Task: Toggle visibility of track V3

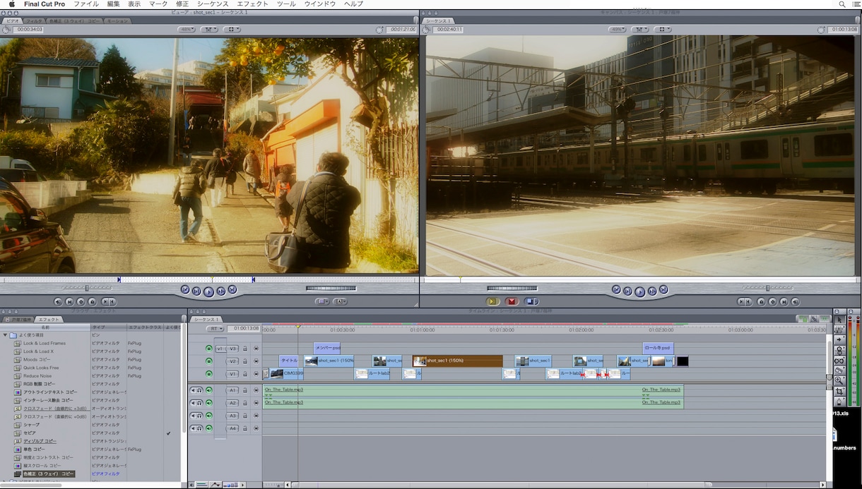Action: coord(208,349)
